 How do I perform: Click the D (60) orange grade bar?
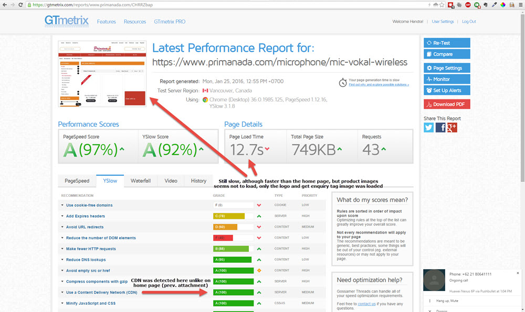coord(225,227)
